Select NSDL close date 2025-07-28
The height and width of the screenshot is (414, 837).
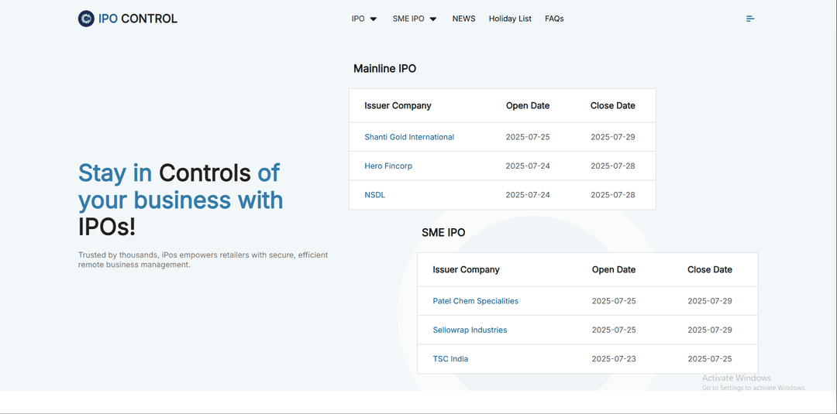coord(612,195)
